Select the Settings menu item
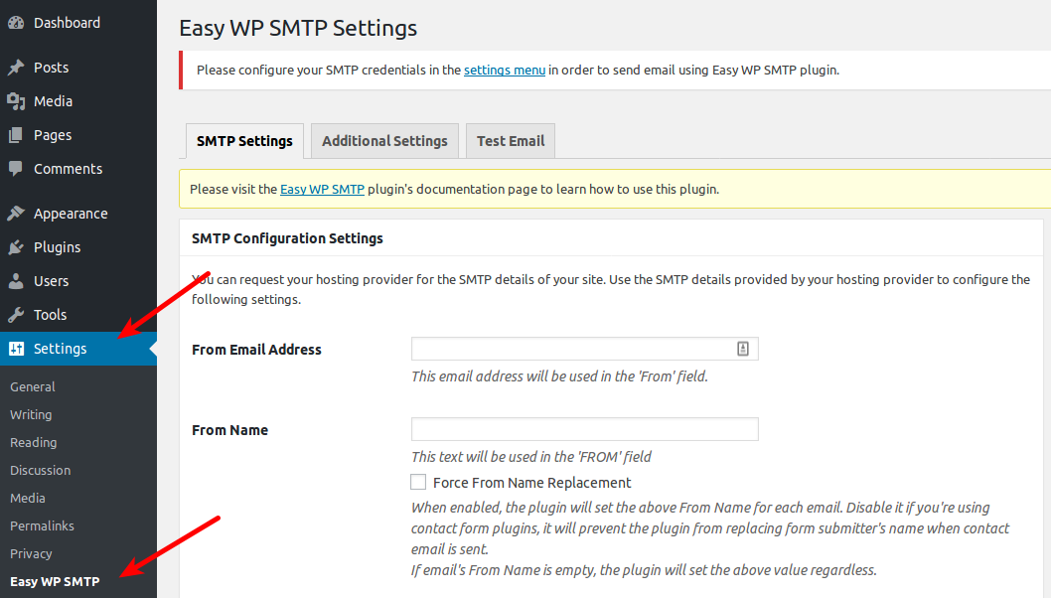 pyautogui.click(x=78, y=349)
